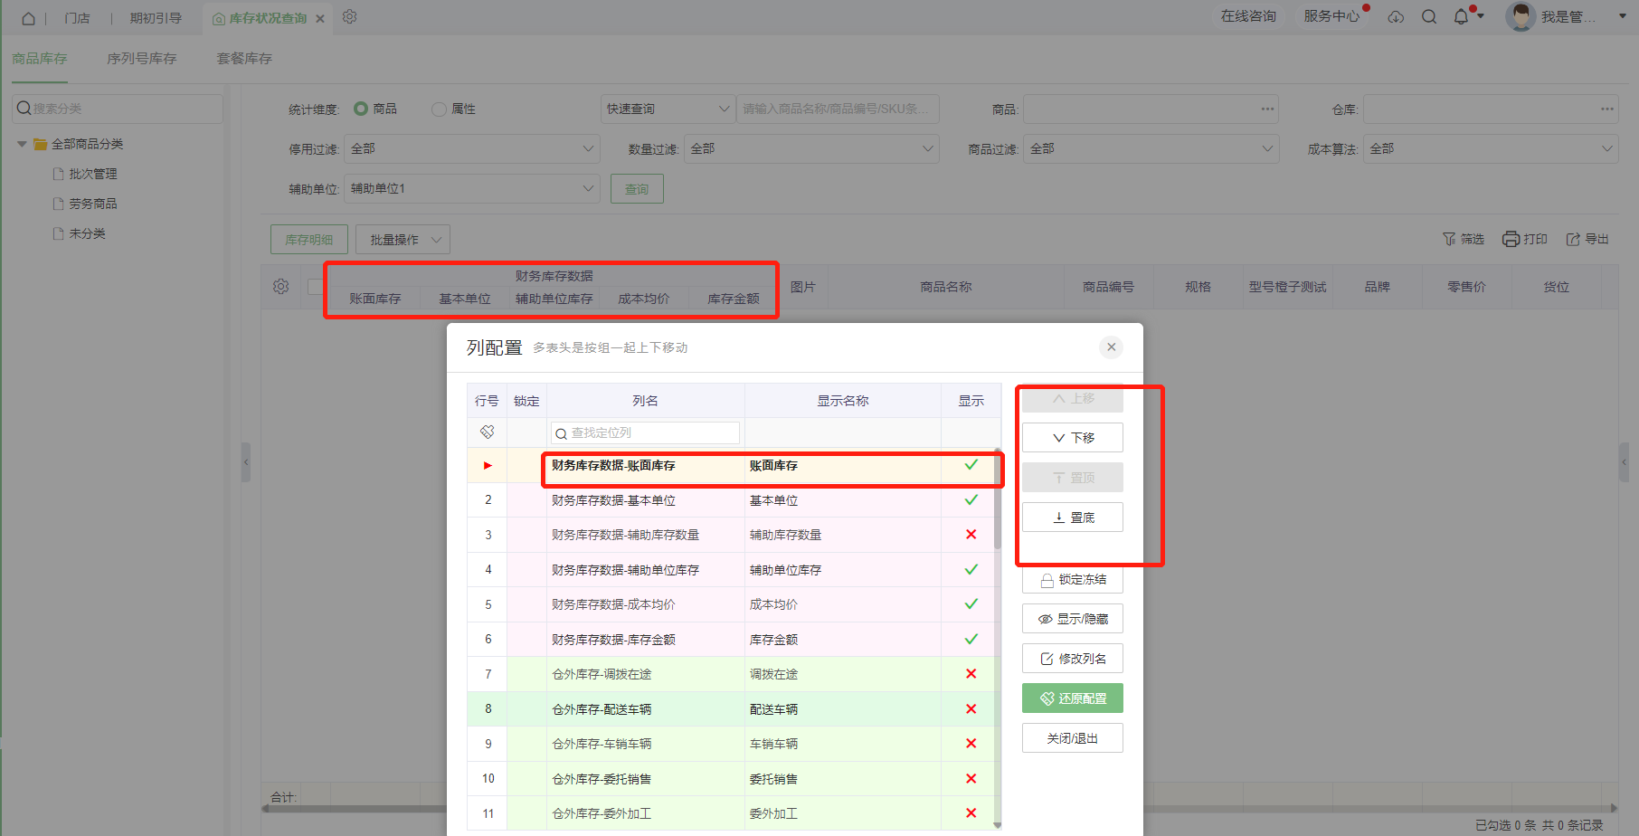Open the home icon in top bar
Screen dimensions: 1639x836
click(x=28, y=18)
